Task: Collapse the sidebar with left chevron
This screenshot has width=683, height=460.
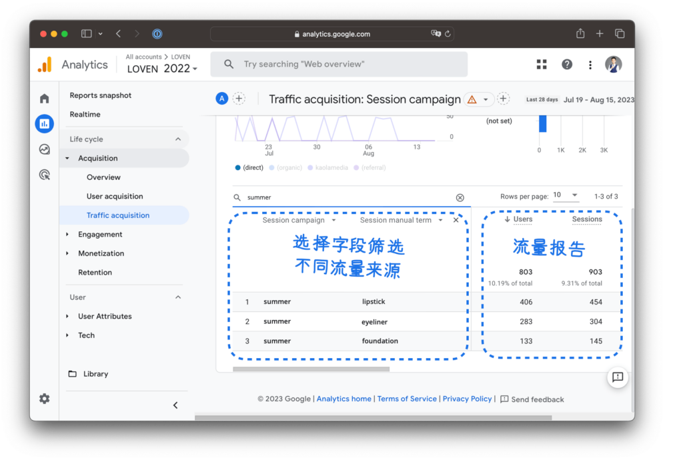Action: [x=175, y=405]
